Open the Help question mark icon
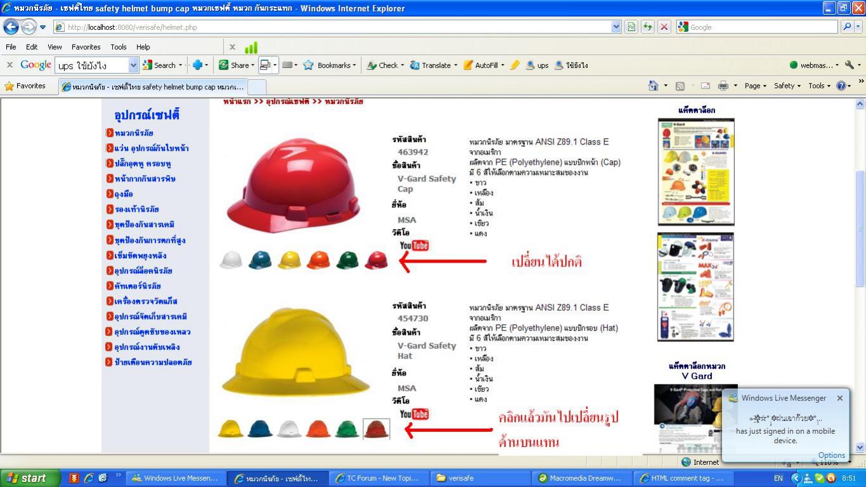866x487 pixels. tap(841, 86)
